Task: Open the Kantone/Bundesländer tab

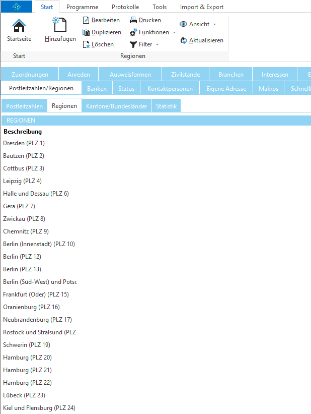Action: point(116,106)
